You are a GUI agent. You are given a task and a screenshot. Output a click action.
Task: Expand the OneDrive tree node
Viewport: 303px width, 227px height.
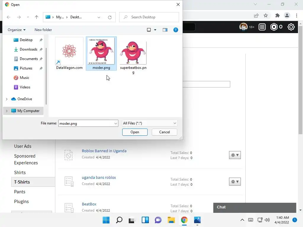point(7,99)
